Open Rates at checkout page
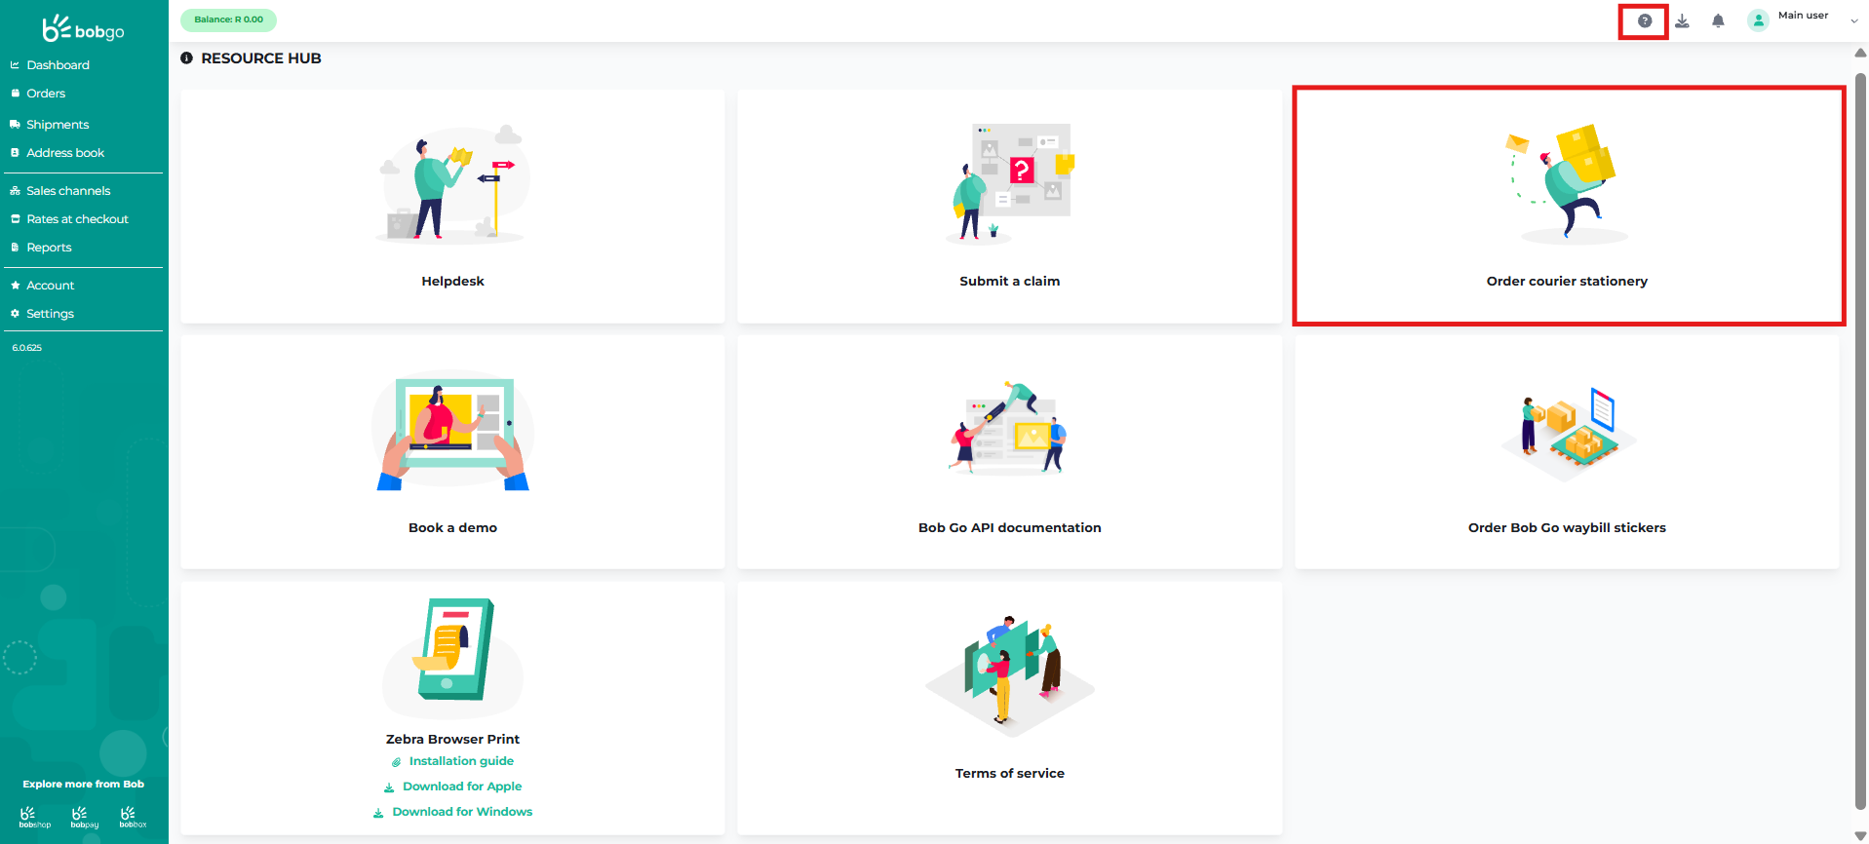This screenshot has width=1869, height=844. (77, 219)
